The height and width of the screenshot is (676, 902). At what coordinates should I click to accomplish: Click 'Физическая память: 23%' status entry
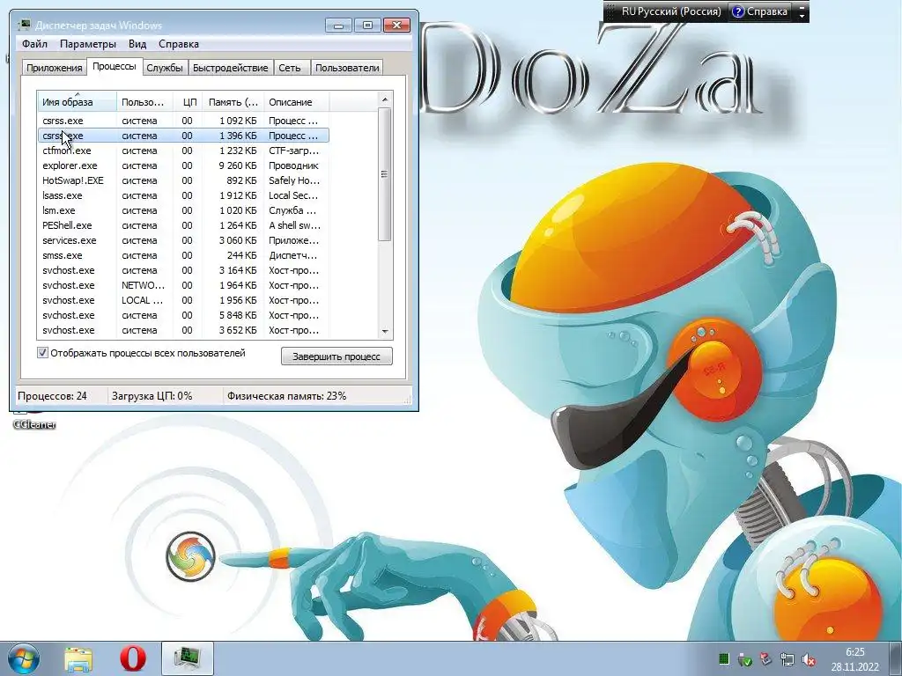(x=286, y=396)
